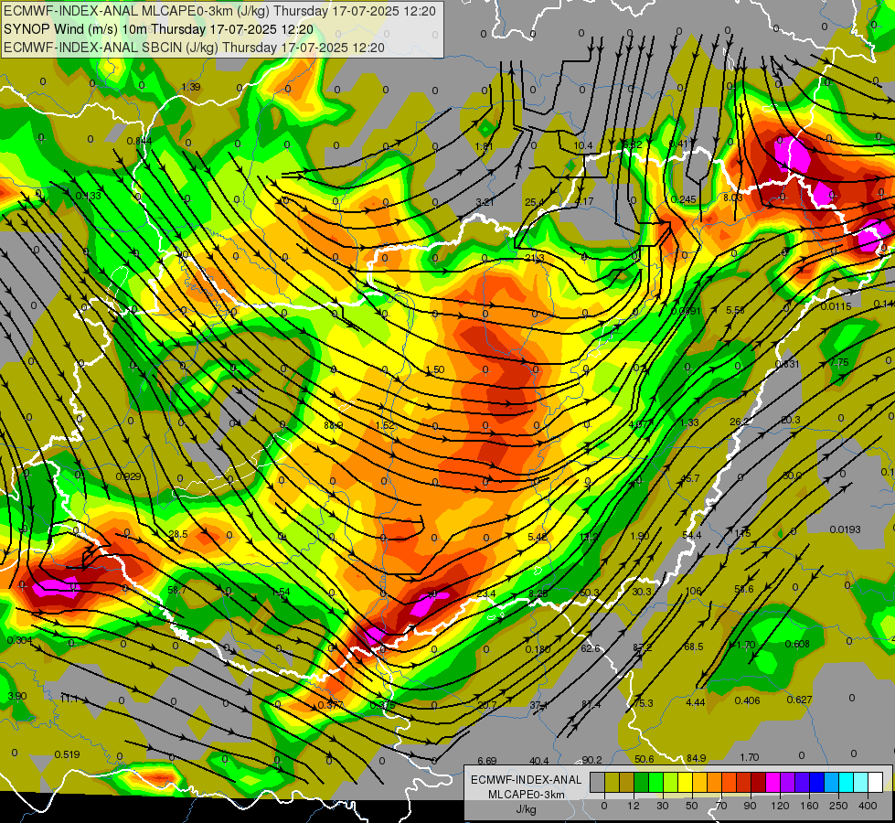Select the dark green legend swatch
Viewport: 895px width, 823px height.
coord(642,782)
